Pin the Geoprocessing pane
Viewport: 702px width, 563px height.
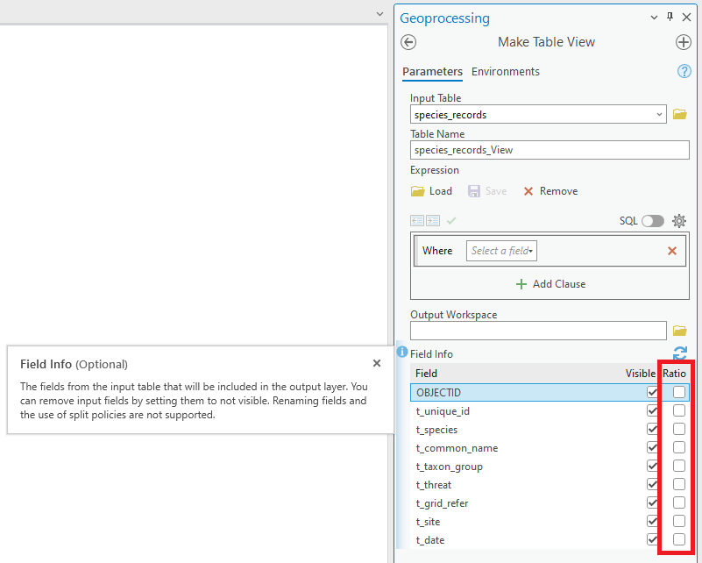click(670, 17)
